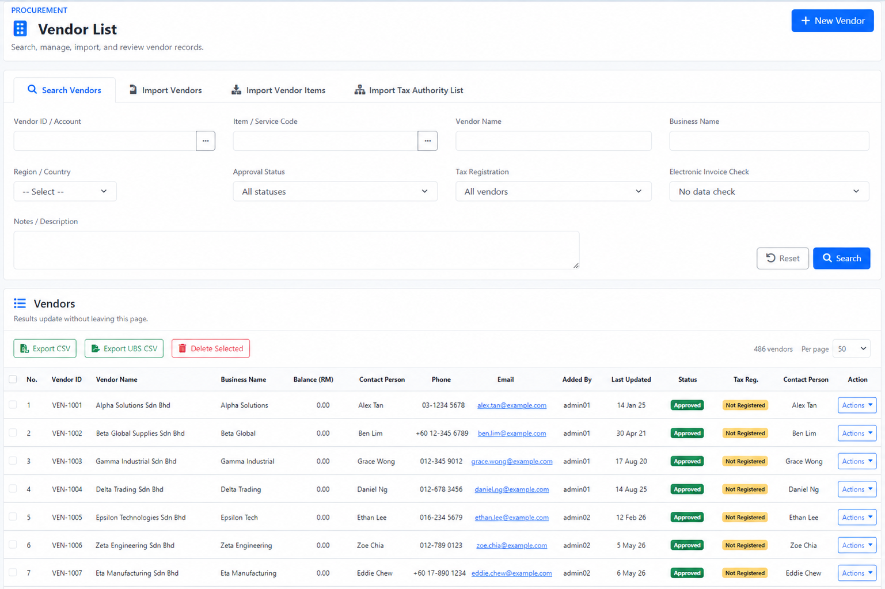Open email link daniel.ng@example.com

(x=512, y=489)
